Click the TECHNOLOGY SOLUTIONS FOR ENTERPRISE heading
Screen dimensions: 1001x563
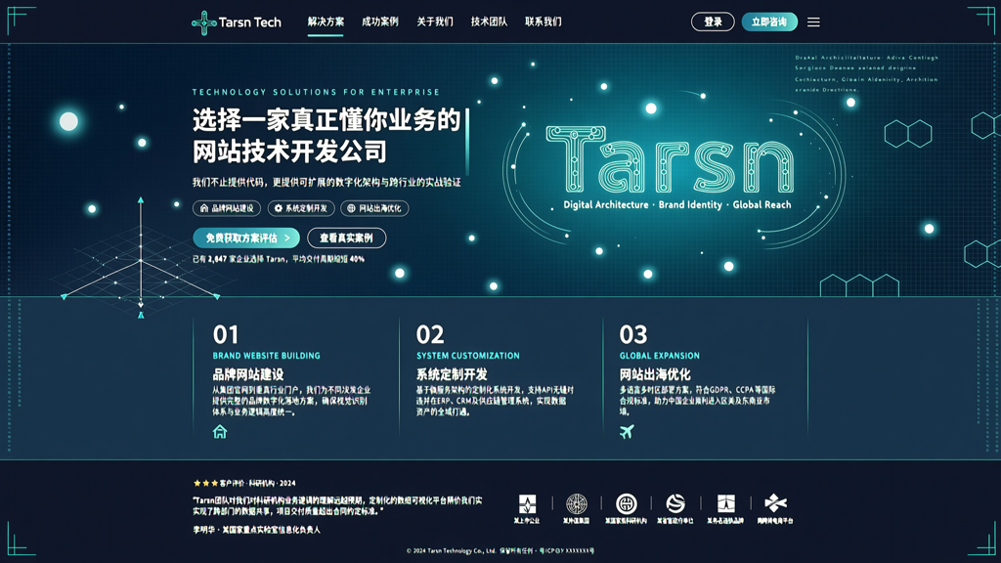click(316, 92)
